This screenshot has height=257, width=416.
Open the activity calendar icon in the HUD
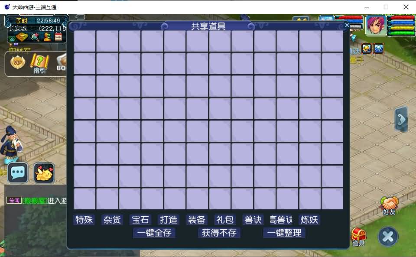pos(58,37)
